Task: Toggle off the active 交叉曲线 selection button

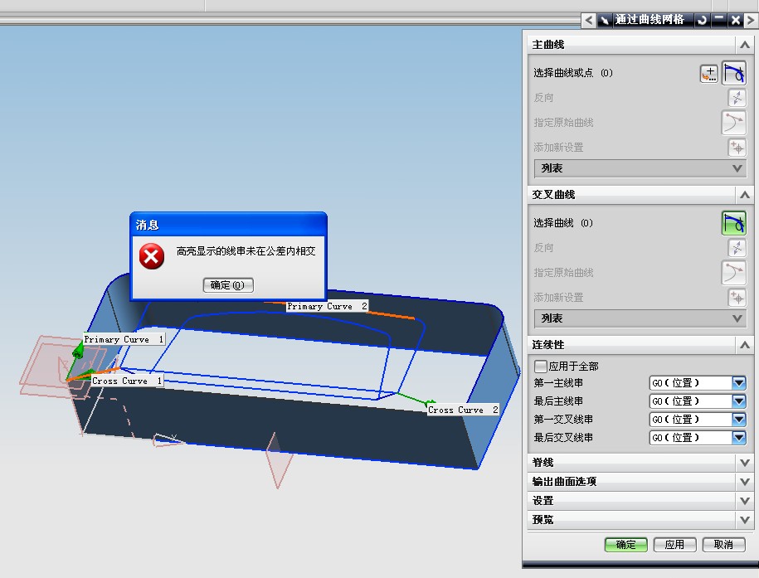Action: 734,222
